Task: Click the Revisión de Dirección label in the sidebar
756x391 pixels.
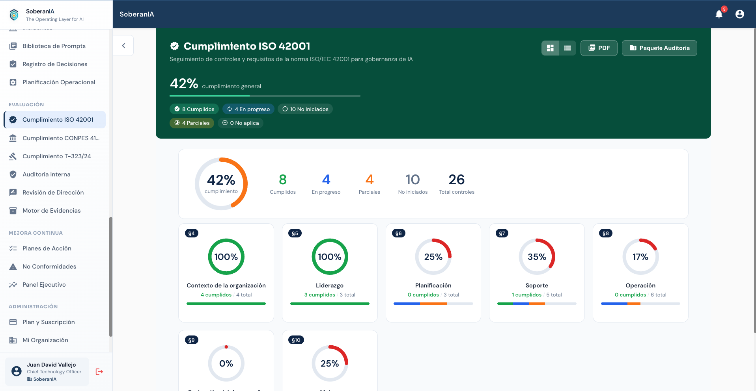Action: [53, 193]
